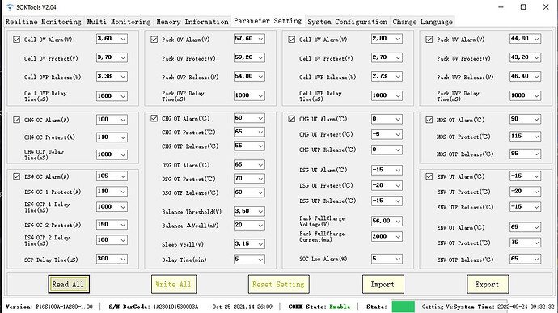Toggle the DSG OC Alarm checkbox
Screen dimensions: 558x313
tap(16, 176)
